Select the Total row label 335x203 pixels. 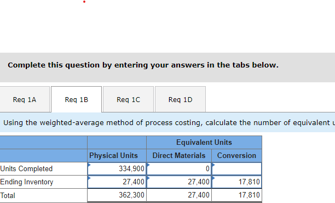(x=8, y=195)
